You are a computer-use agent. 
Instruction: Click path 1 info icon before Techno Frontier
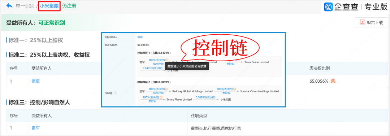click(x=166, y=60)
